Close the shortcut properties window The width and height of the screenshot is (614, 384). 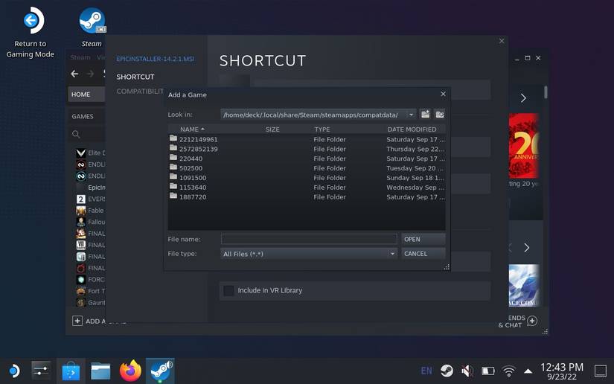[502, 41]
